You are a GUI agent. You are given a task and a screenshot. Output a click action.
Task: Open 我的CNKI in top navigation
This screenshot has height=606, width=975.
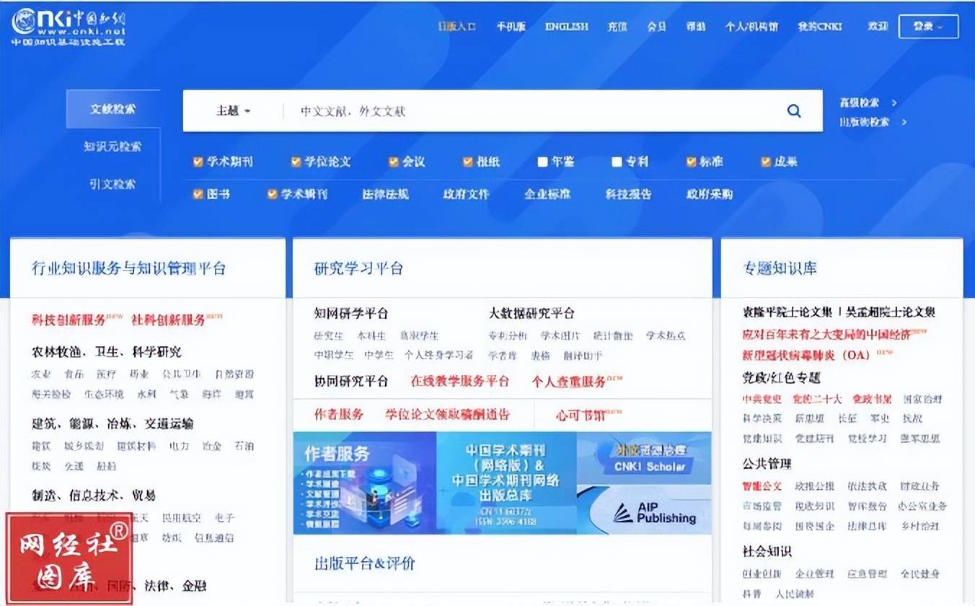pyautogui.click(x=820, y=27)
